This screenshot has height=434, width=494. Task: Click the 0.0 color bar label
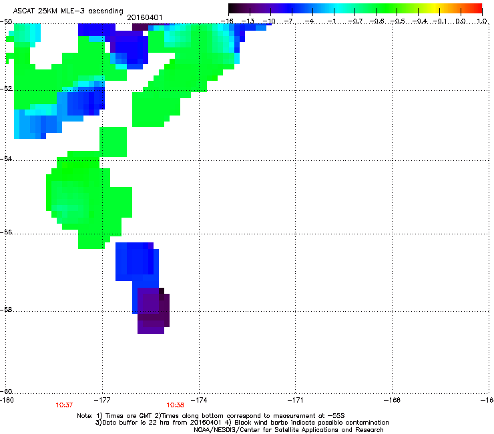461,21
